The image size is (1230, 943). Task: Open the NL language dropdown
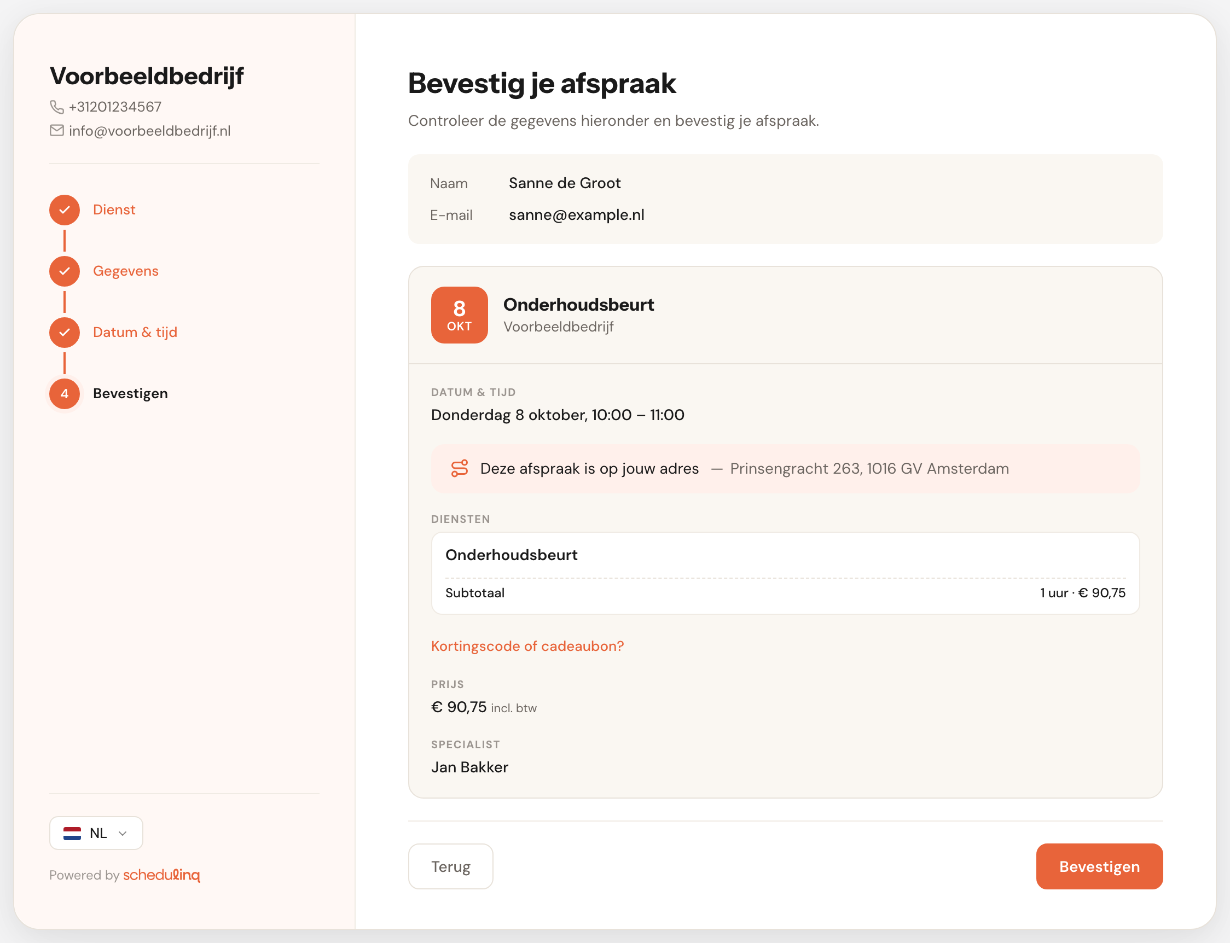[96, 833]
